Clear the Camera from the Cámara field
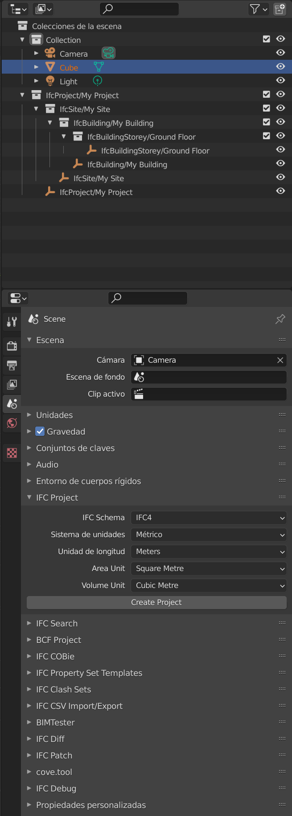Image resolution: width=292 pixels, height=816 pixels. click(x=280, y=360)
